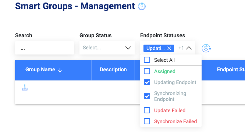This screenshot has width=245, height=132.
Task: Tick the Synchronize Failed checkbox
Action: 147,121
